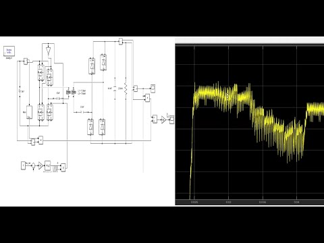The image size is (324, 243).
Task: Open the PID controller block
Action: pos(48,166)
